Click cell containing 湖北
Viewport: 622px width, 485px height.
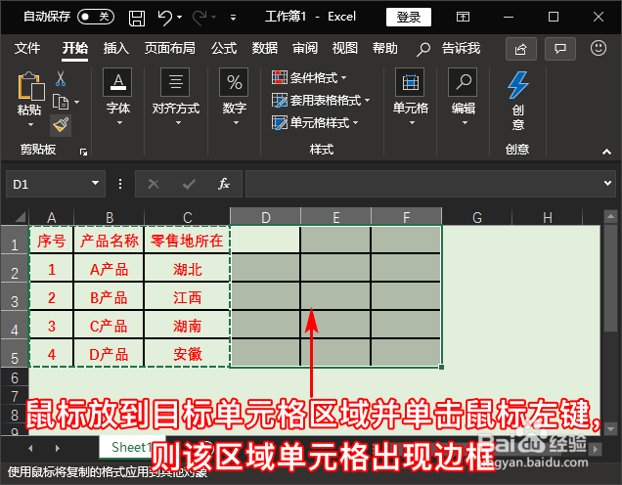187,269
